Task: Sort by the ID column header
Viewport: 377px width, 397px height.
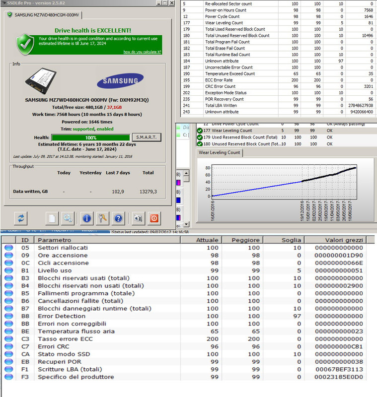Action: click(25, 240)
